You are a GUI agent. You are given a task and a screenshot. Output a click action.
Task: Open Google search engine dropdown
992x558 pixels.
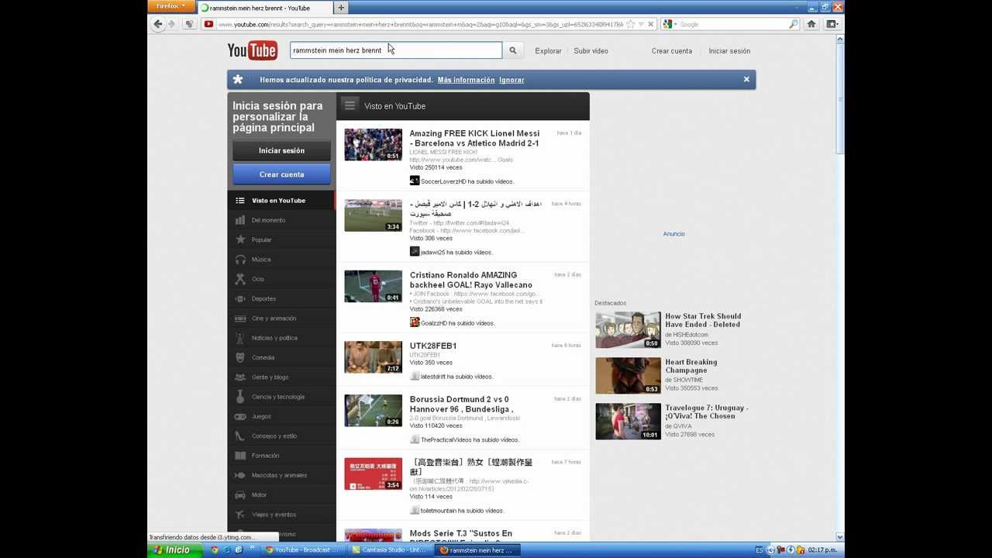(670, 24)
